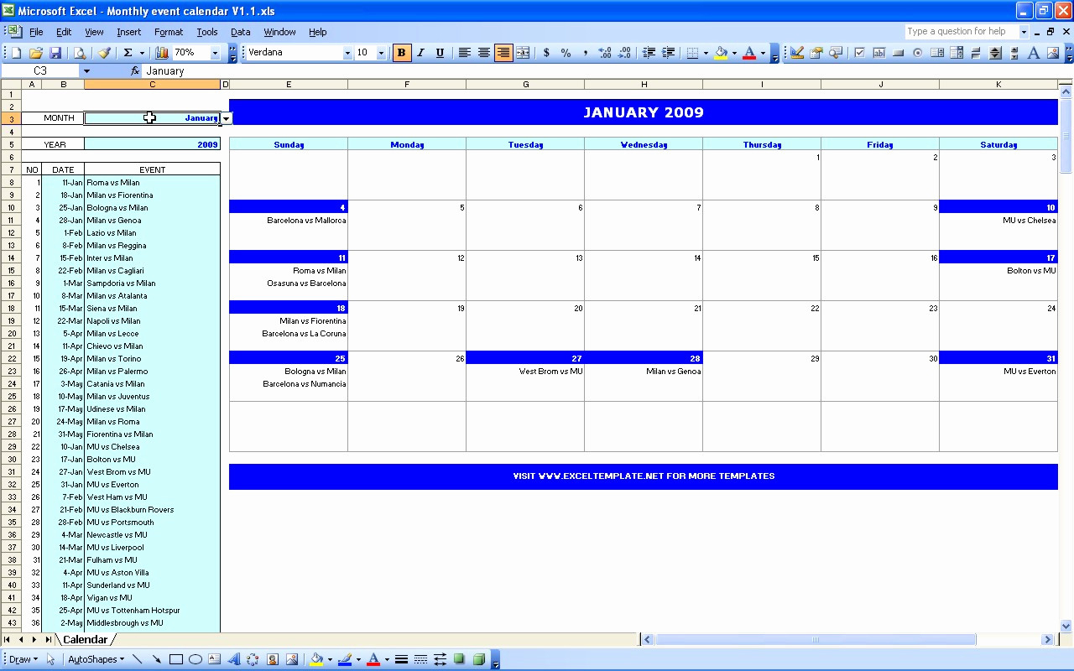Expand the Name Box dropdown arrow
Screen dimensions: 1074x671
pos(86,71)
